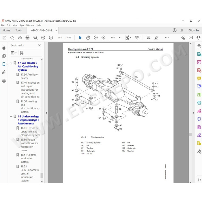The height and width of the screenshot is (202, 202).
Task: Choose the Selection arrow tool
Action: coord(80,38)
